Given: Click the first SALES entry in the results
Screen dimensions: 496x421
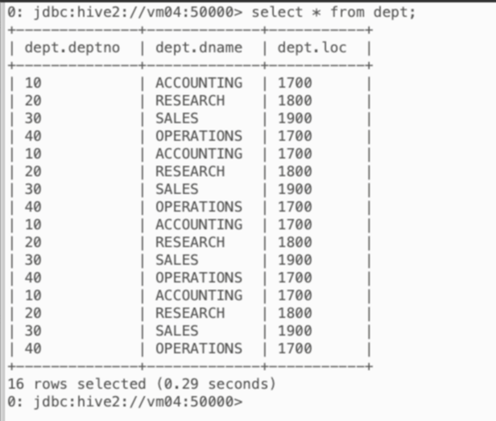Looking at the screenshot, I should pos(177,118).
